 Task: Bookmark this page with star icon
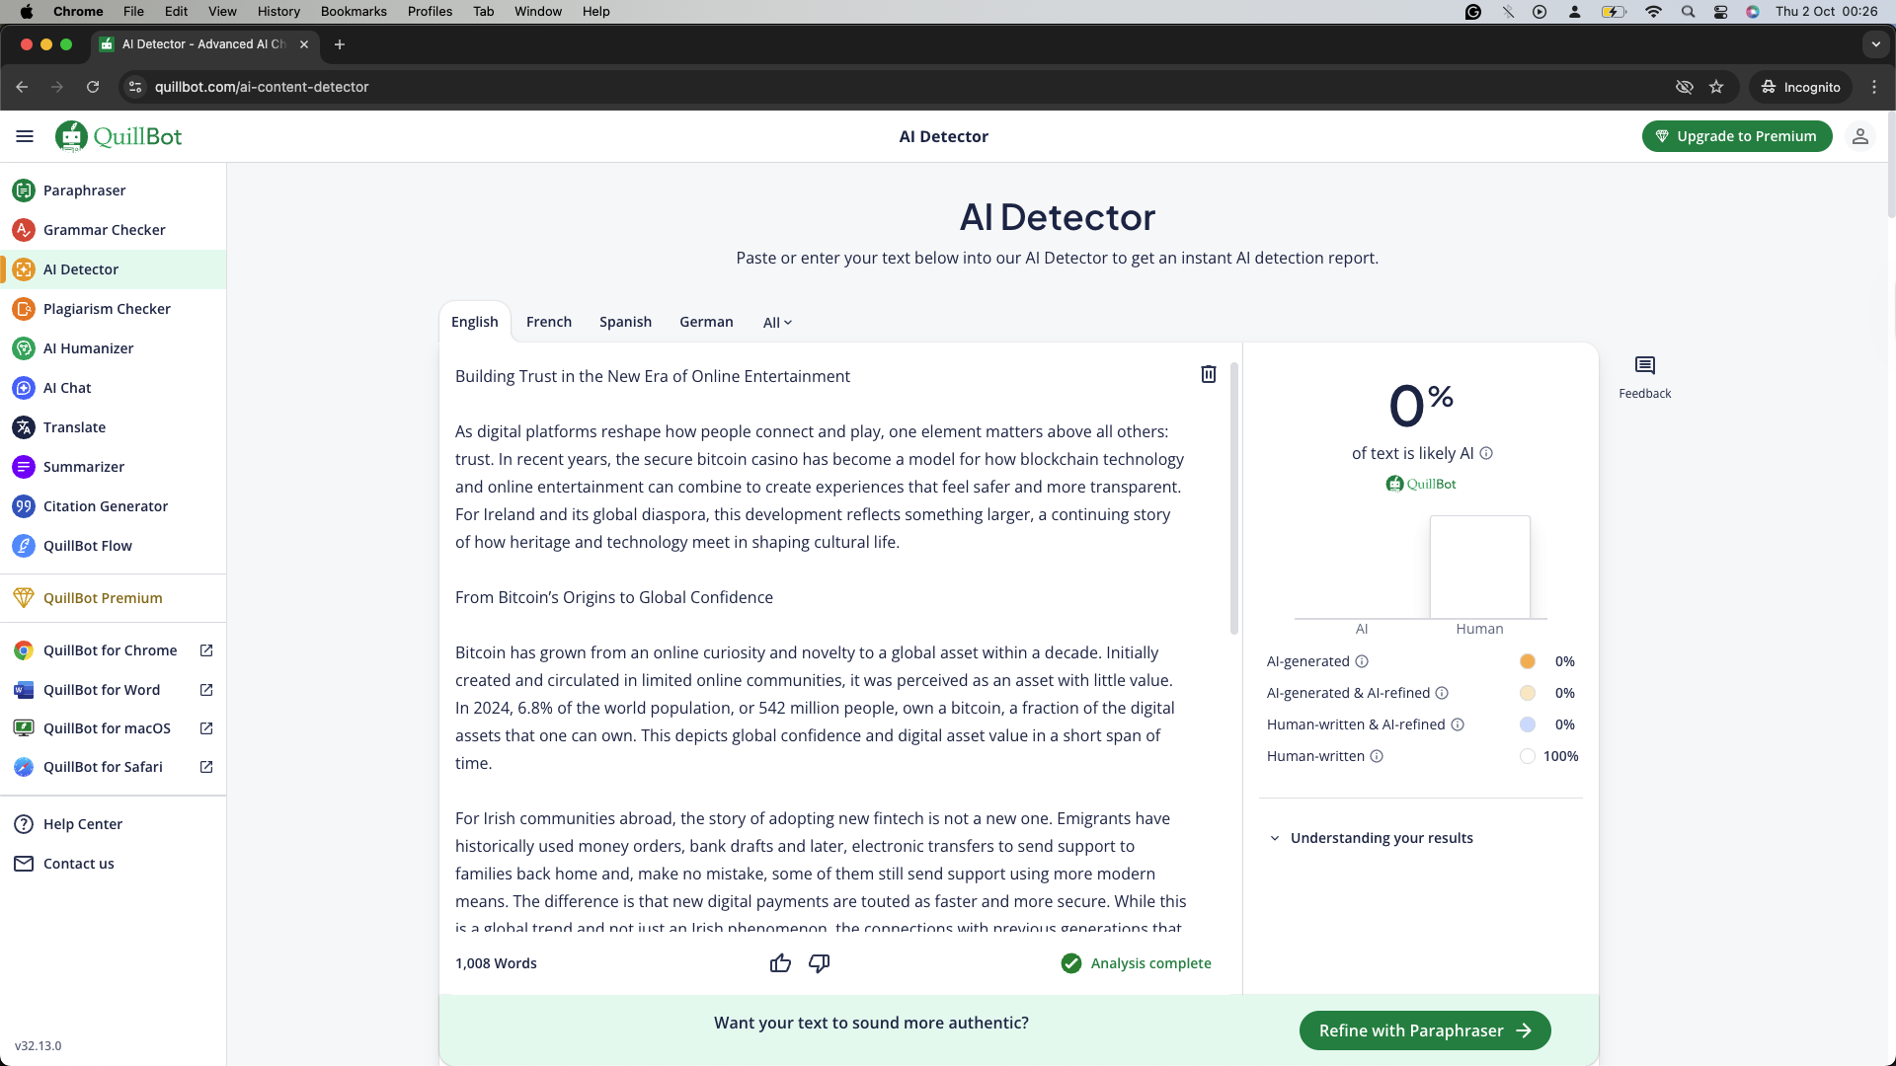pos(1716,87)
